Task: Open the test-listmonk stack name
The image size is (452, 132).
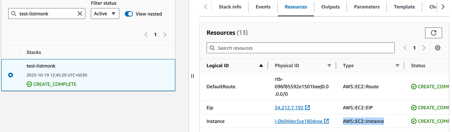Action: tap(41, 66)
